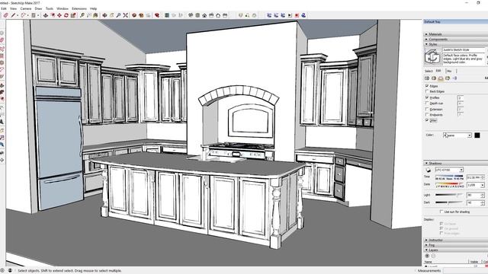Select the Orbit tool
Viewport: 488px width, 274px height.
coord(104,15)
